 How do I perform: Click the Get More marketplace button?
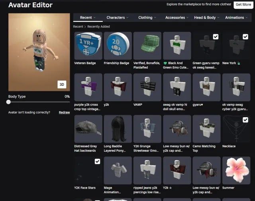[243, 5]
